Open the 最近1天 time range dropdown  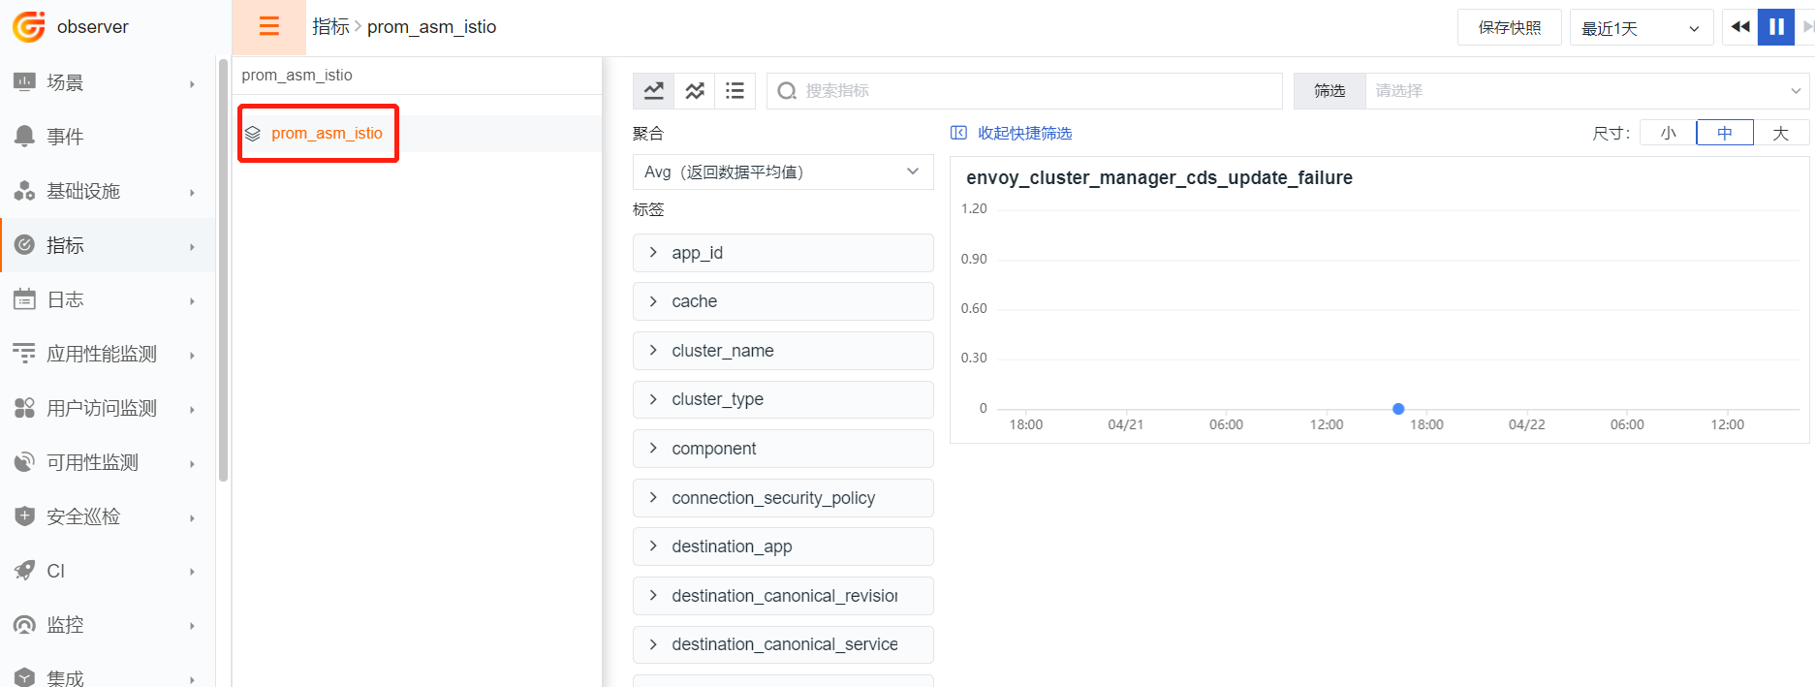tap(1642, 28)
